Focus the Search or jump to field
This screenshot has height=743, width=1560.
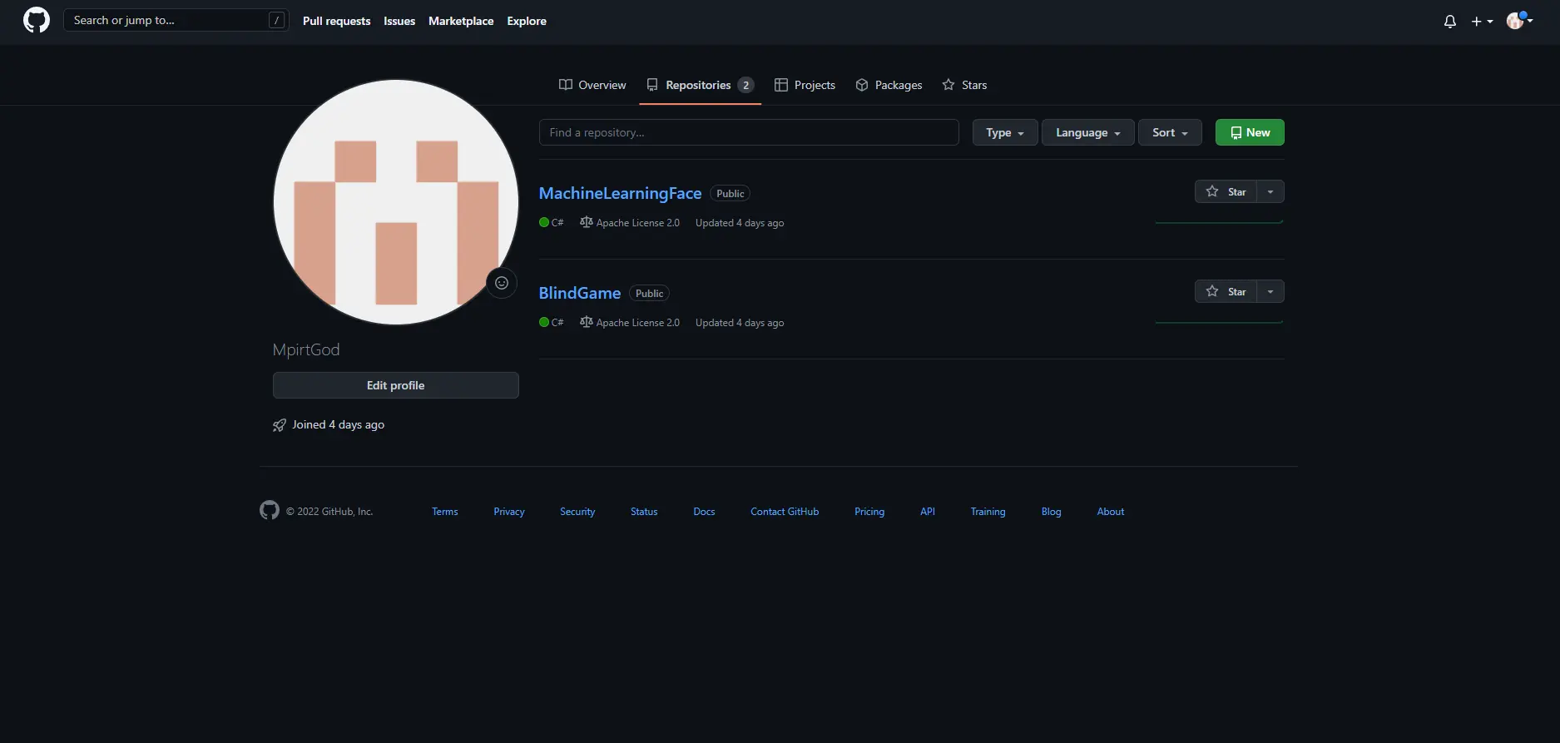pyautogui.click(x=176, y=21)
